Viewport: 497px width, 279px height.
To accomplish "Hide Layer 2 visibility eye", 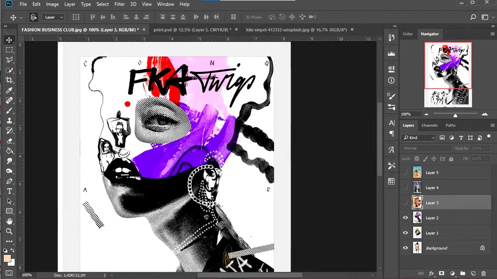I will pos(405,218).
